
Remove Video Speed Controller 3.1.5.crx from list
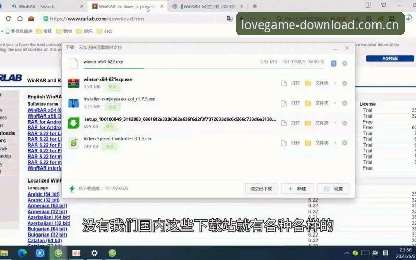[x=344, y=143]
